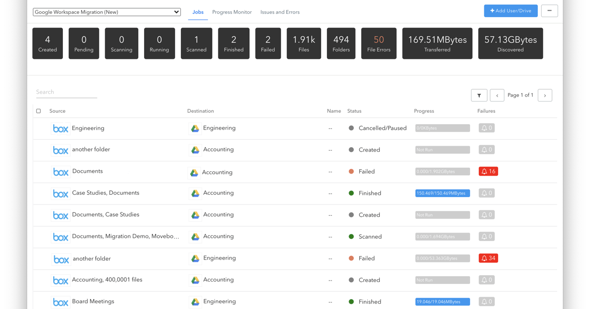Click the bell icon on the Cancelled/Paused Engineering row
The height and width of the screenshot is (309, 590).
click(x=486, y=128)
